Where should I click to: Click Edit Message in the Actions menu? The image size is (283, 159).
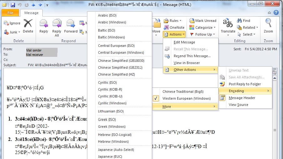click(x=184, y=42)
